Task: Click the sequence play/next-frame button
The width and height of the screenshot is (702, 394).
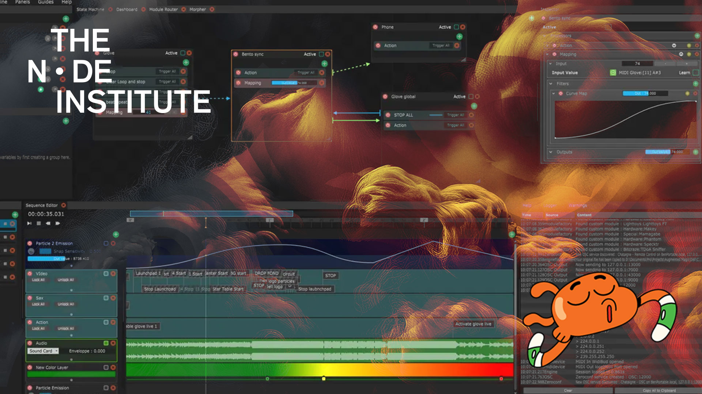Action: click(x=29, y=223)
